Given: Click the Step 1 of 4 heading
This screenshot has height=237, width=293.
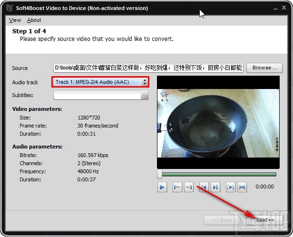Looking at the screenshot, I should [x=29, y=31].
